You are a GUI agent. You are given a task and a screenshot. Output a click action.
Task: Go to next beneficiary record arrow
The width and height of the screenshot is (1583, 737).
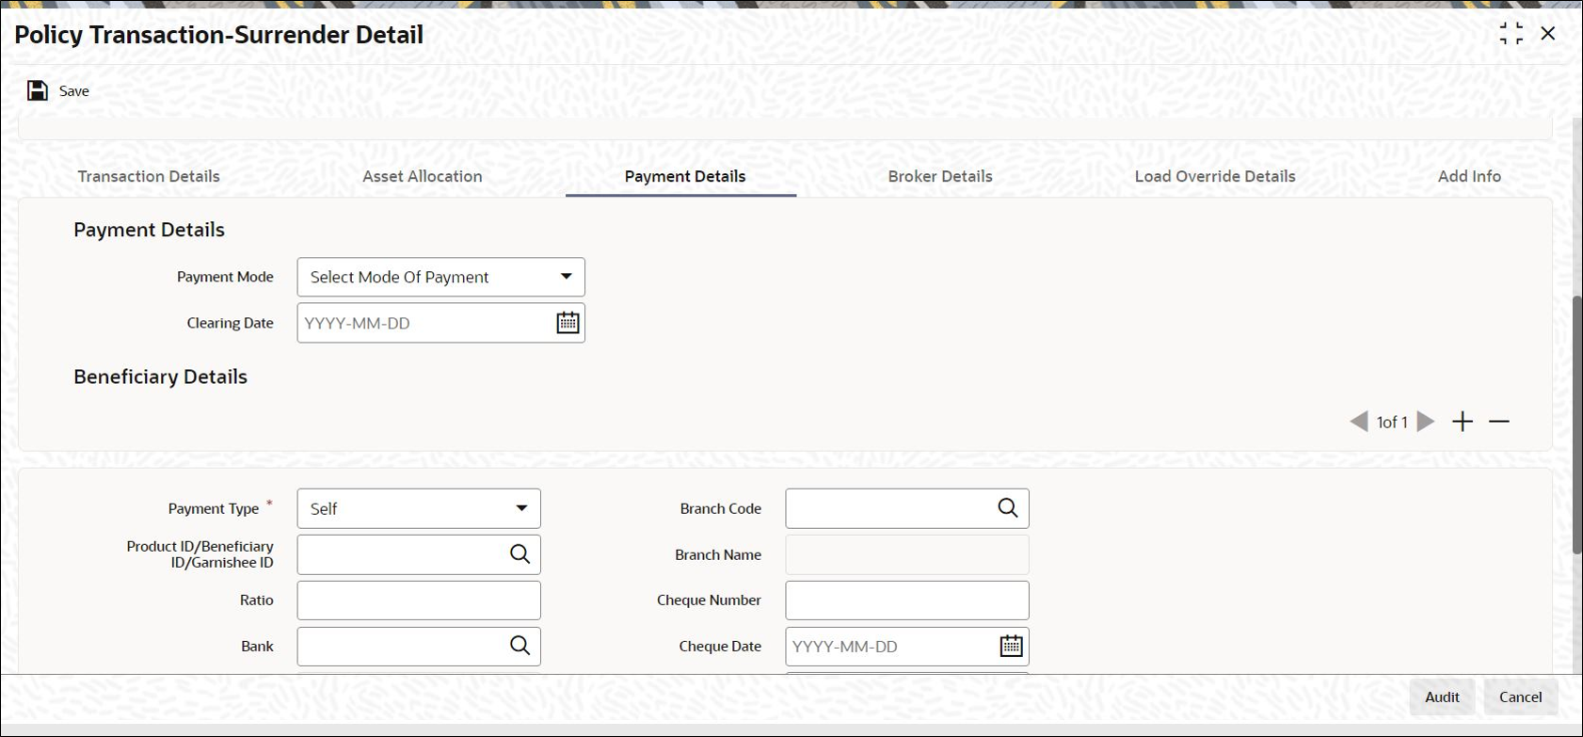tap(1426, 422)
